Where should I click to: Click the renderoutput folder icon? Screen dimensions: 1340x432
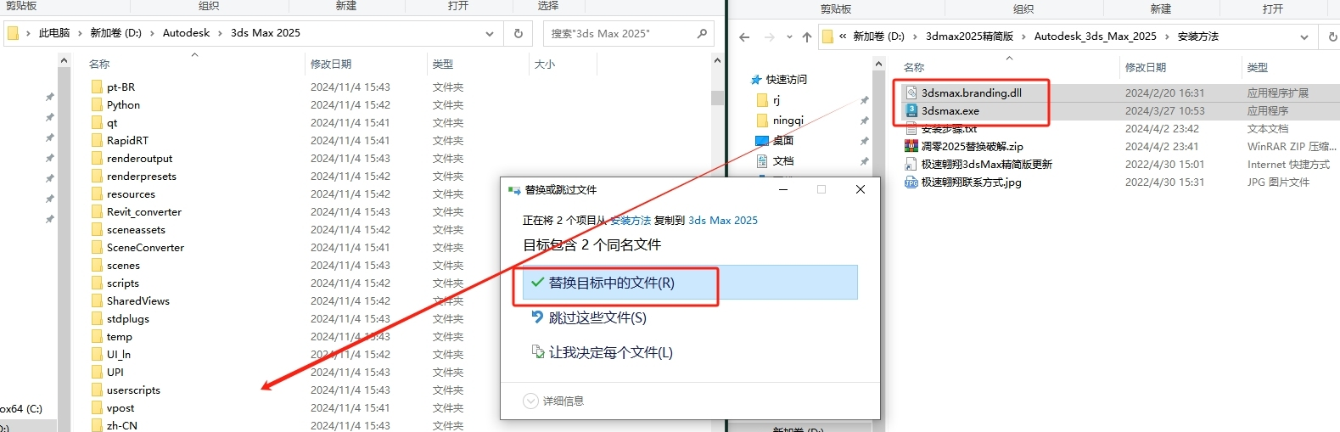point(97,158)
